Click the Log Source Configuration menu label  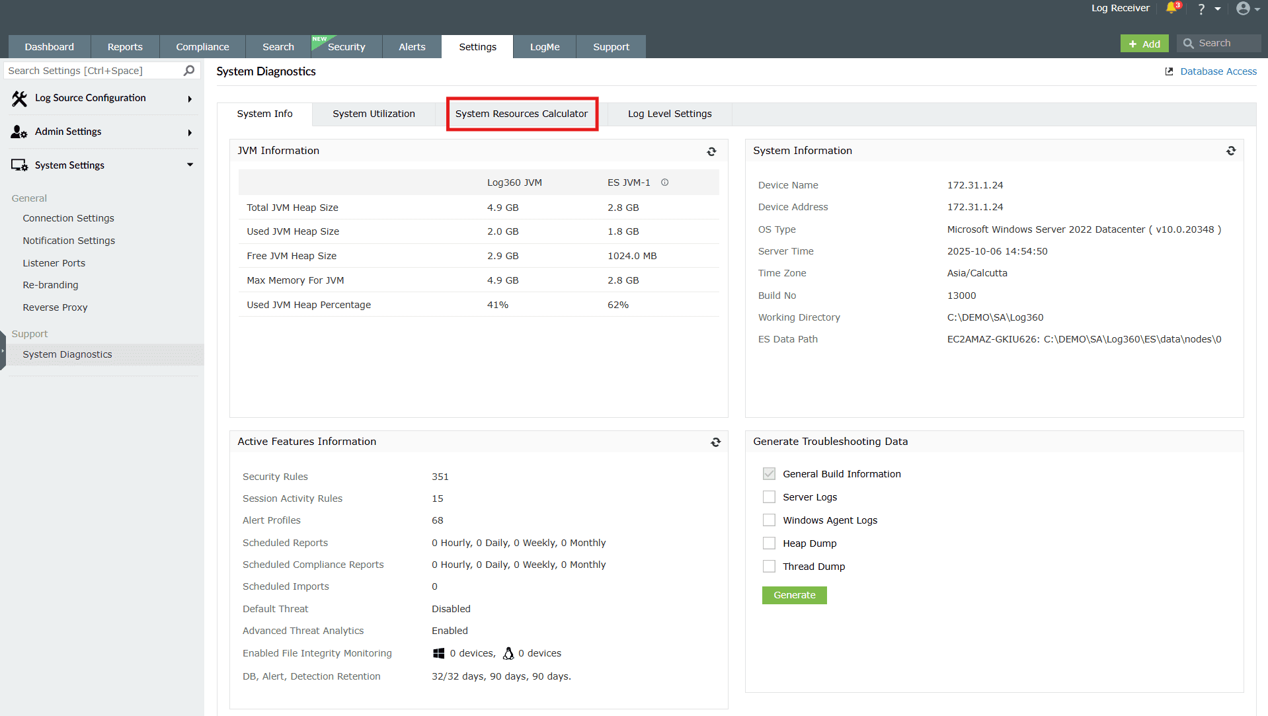point(90,98)
